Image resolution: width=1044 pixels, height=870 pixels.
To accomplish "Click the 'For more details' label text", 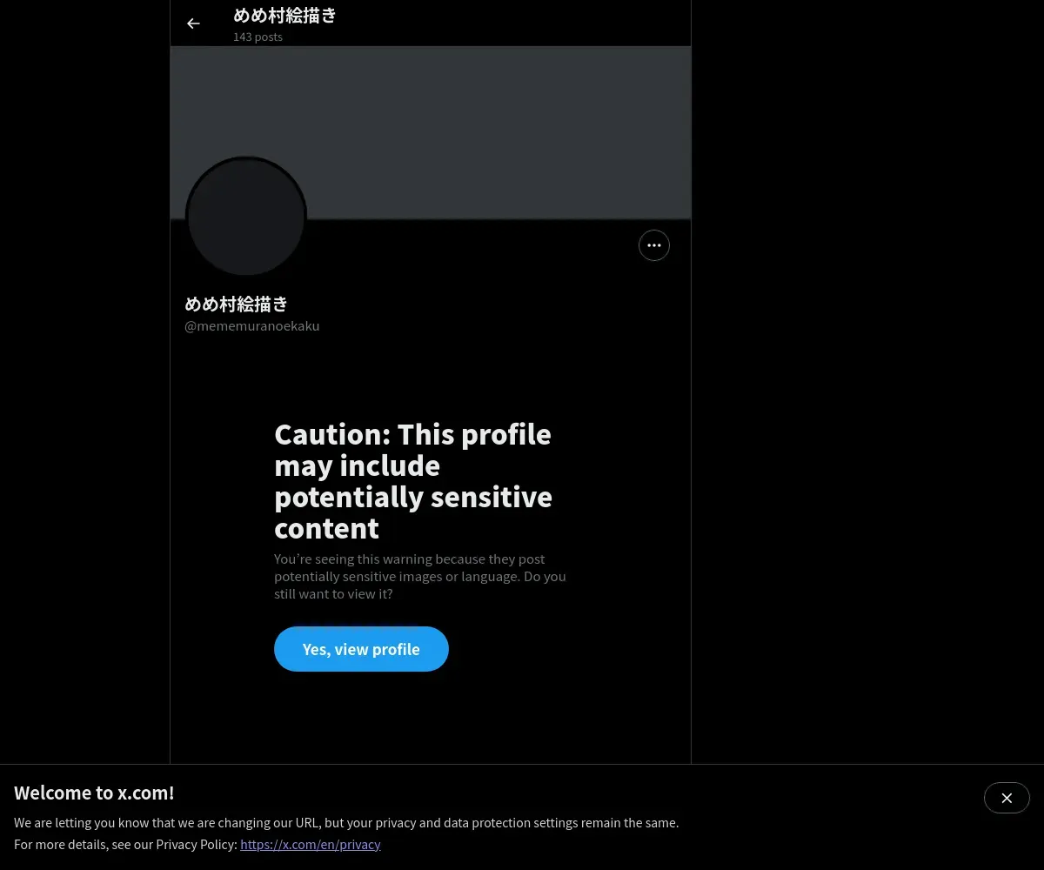I will coord(125,844).
